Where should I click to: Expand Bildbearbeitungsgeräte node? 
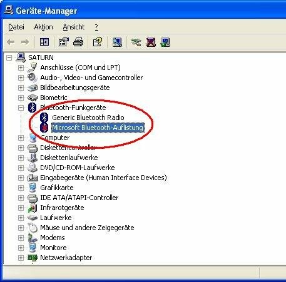[x=21, y=88]
